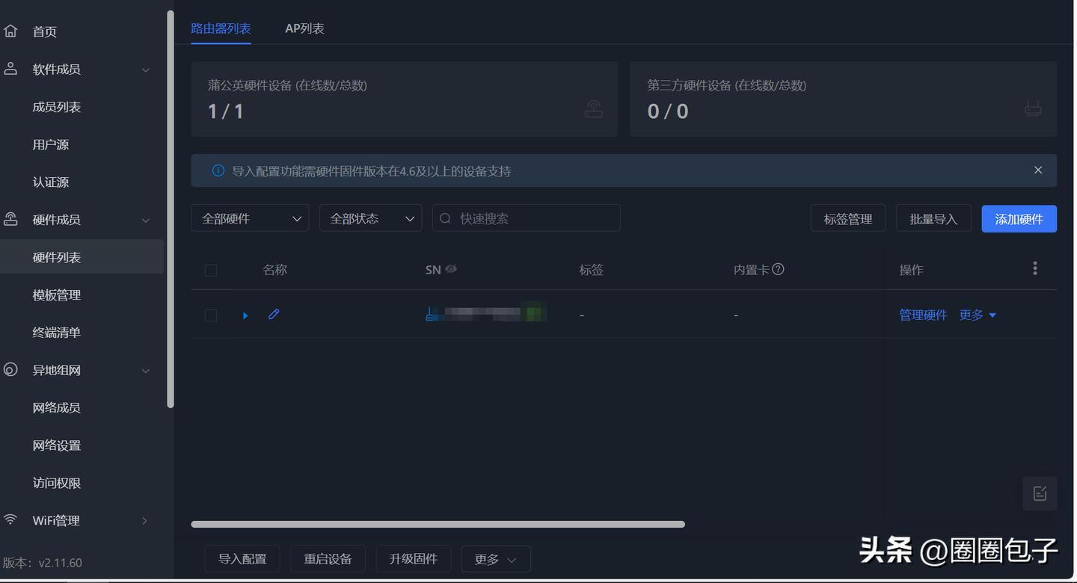The width and height of the screenshot is (1077, 583).
Task: Click the feedback icon at bottom right
Action: [1040, 493]
